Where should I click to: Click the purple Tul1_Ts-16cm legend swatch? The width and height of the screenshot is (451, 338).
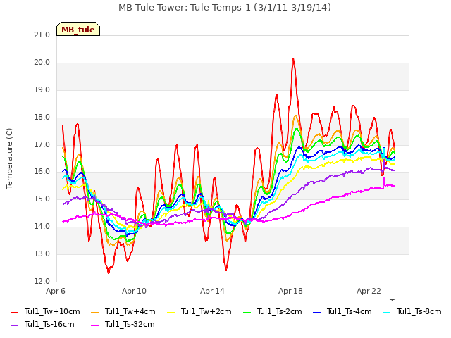coord(14,325)
